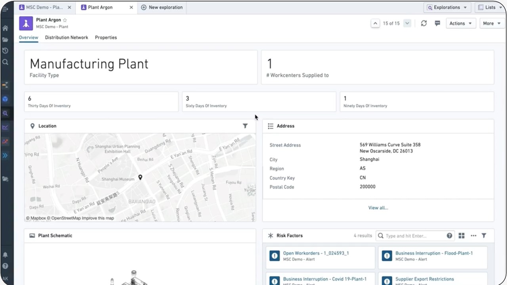The height and width of the screenshot is (285, 507).
Task: Expand the More dropdown button
Action: [491, 23]
